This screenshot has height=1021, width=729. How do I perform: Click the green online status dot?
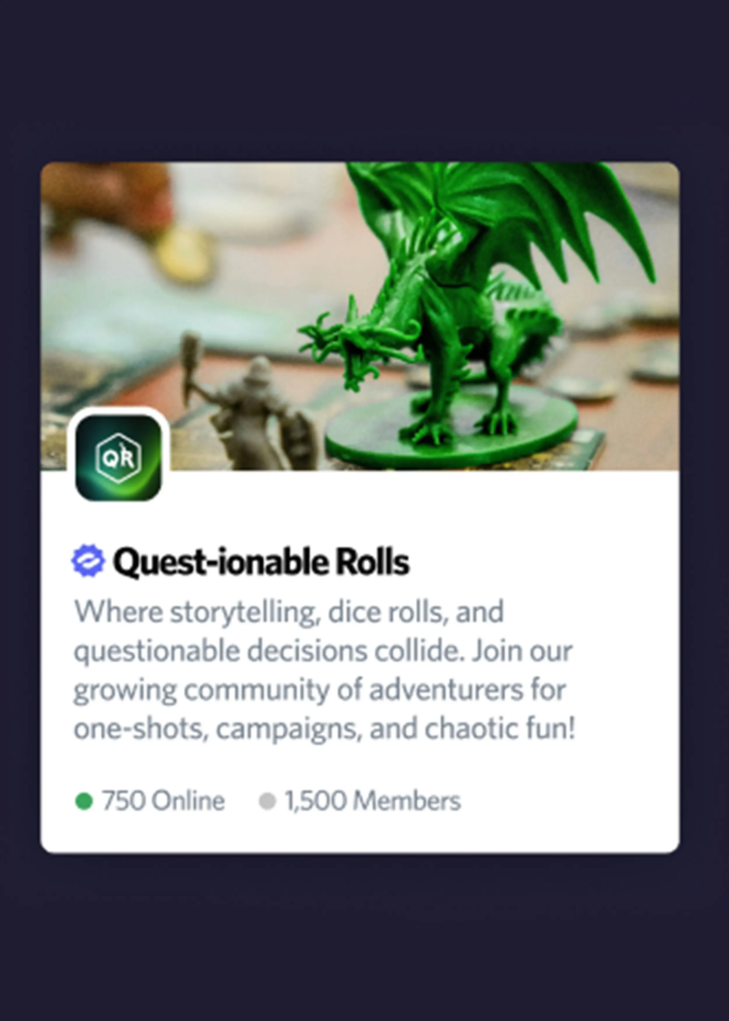click(x=84, y=801)
